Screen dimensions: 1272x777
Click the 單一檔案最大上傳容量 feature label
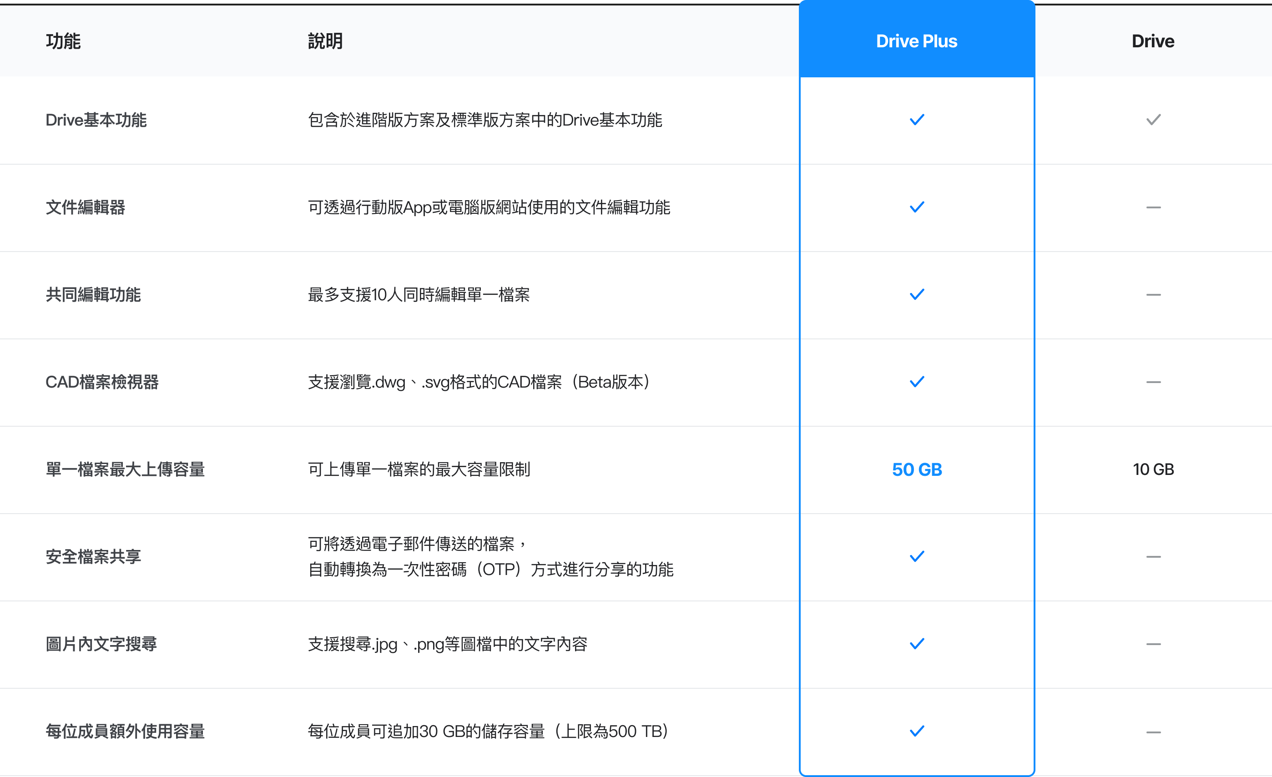click(126, 469)
